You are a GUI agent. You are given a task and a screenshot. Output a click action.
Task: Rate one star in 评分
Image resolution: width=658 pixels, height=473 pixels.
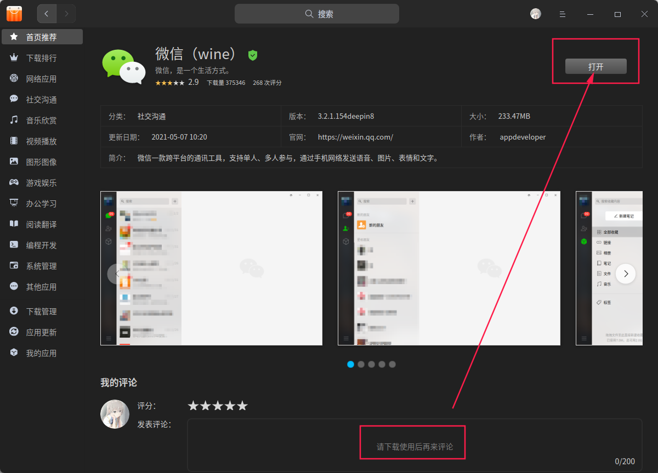[x=193, y=406]
